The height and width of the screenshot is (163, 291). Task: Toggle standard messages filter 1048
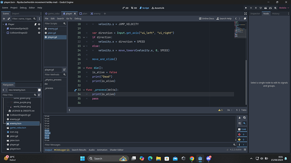point(242,129)
